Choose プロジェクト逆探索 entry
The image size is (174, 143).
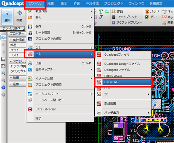(x=60, y=85)
